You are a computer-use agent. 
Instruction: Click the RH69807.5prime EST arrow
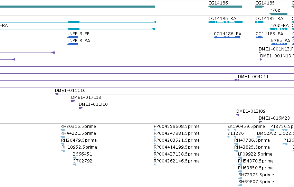click(x=240, y=185)
